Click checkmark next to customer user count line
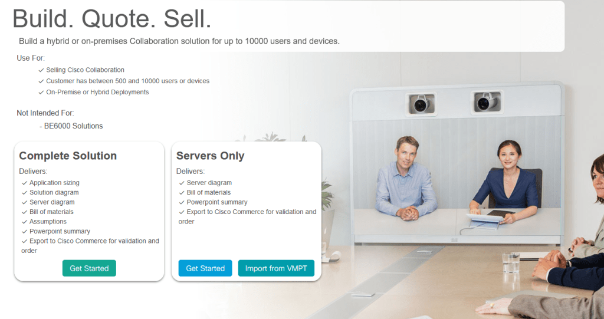 tap(41, 81)
